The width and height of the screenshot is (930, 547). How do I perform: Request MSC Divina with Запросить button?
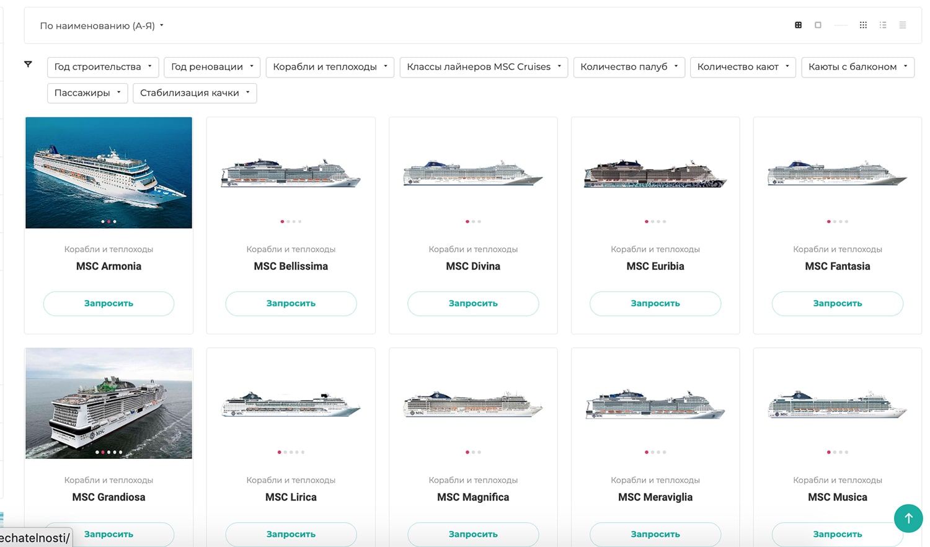point(473,303)
